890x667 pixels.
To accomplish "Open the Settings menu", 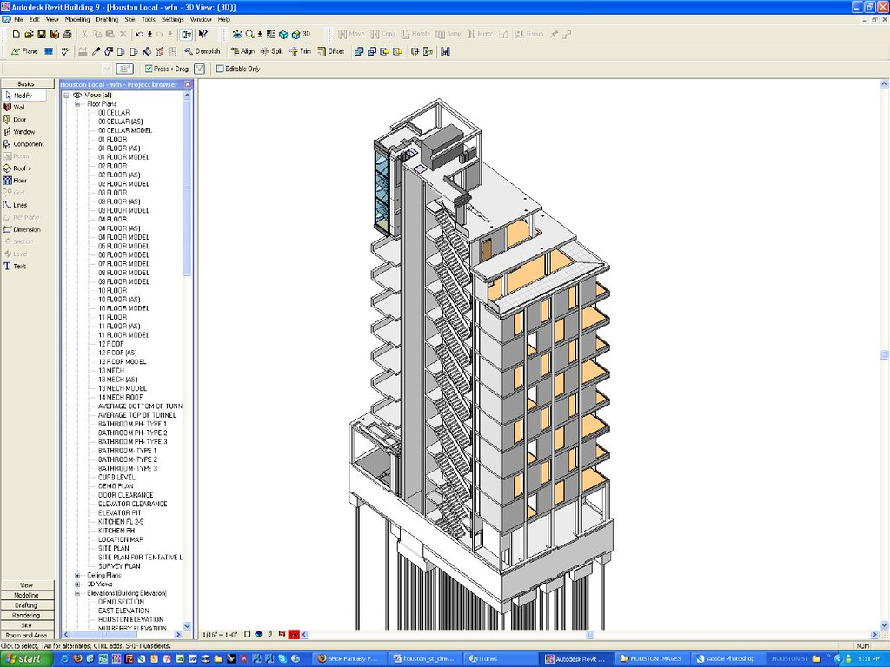I will tap(172, 19).
